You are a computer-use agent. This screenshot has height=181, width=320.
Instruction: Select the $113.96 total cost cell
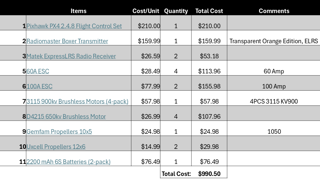pos(209,71)
